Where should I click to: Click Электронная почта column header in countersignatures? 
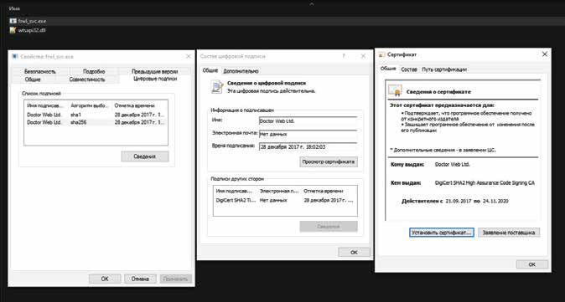pos(280,191)
